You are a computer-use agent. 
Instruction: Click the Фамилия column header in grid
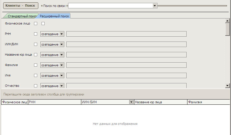point(208,102)
